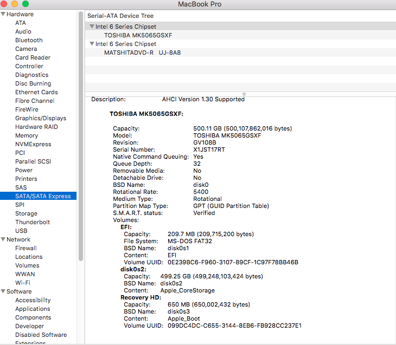Open the Printers entry
396x345 pixels.
(26, 179)
